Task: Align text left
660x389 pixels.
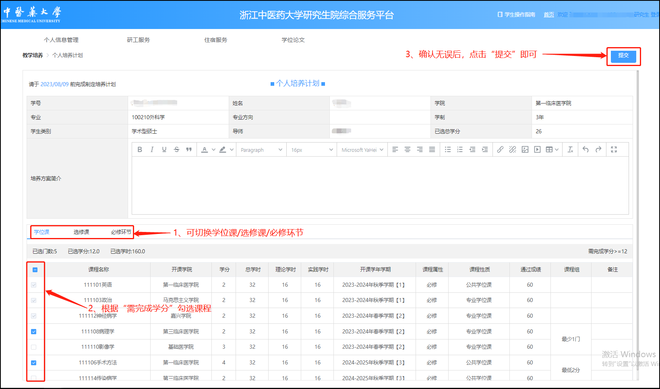Action: tap(395, 149)
